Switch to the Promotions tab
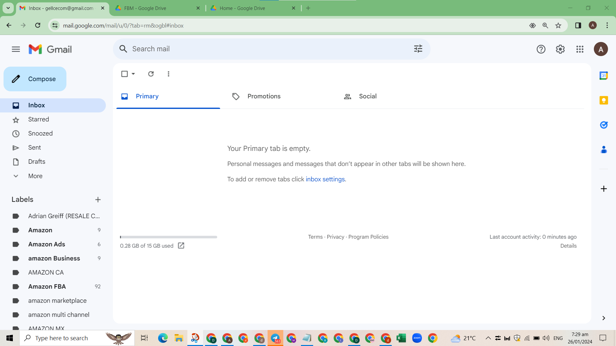616x346 pixels. click(279, 96)
